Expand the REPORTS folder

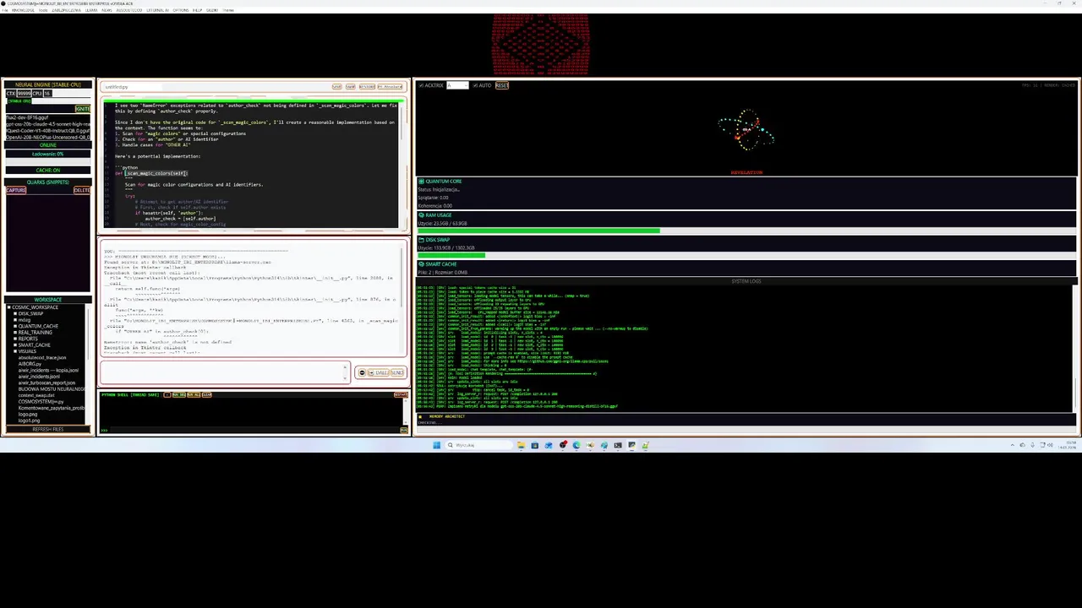pos(15,339)
